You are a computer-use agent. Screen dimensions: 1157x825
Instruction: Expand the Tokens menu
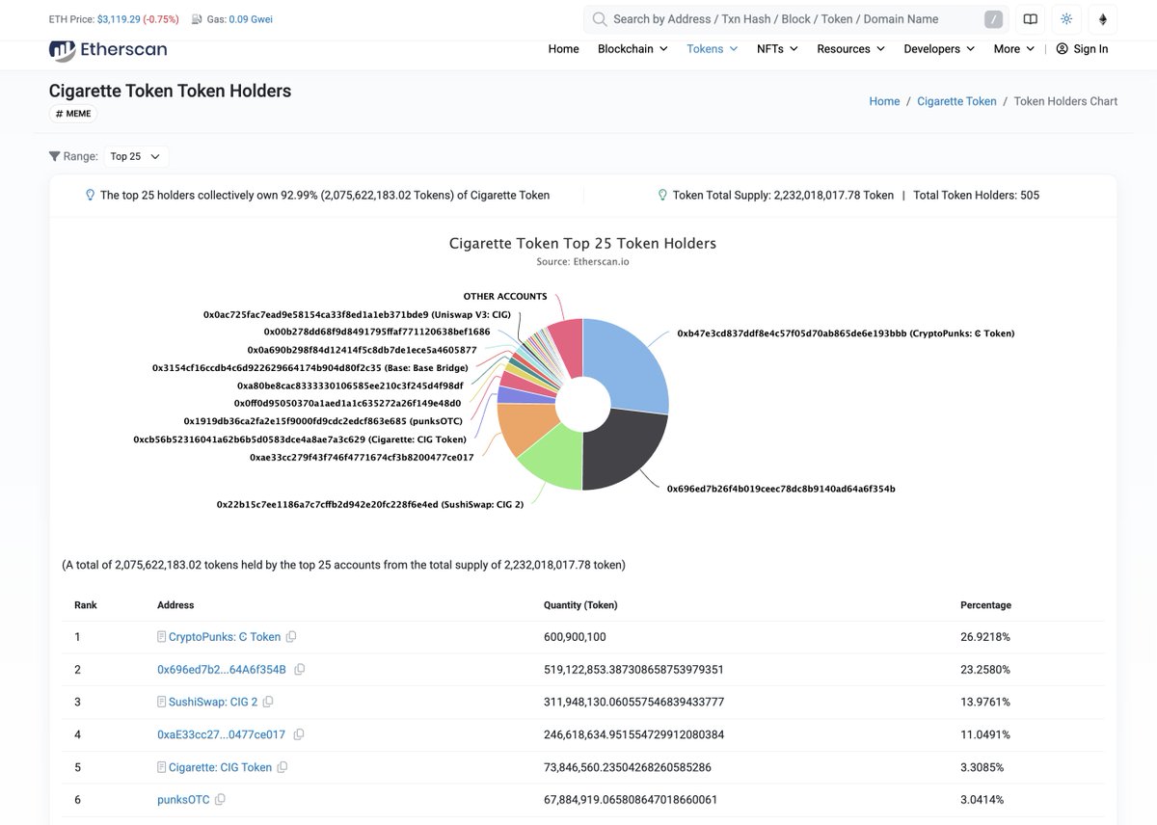[713, 49]
